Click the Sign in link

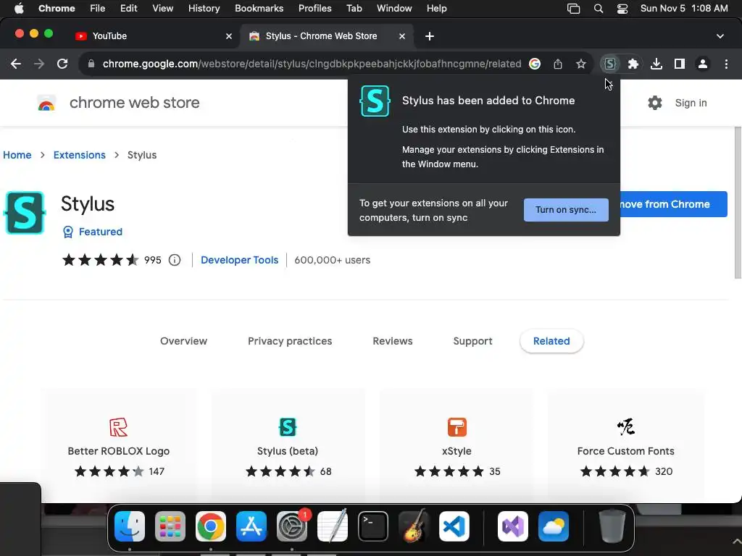point(691,103)
